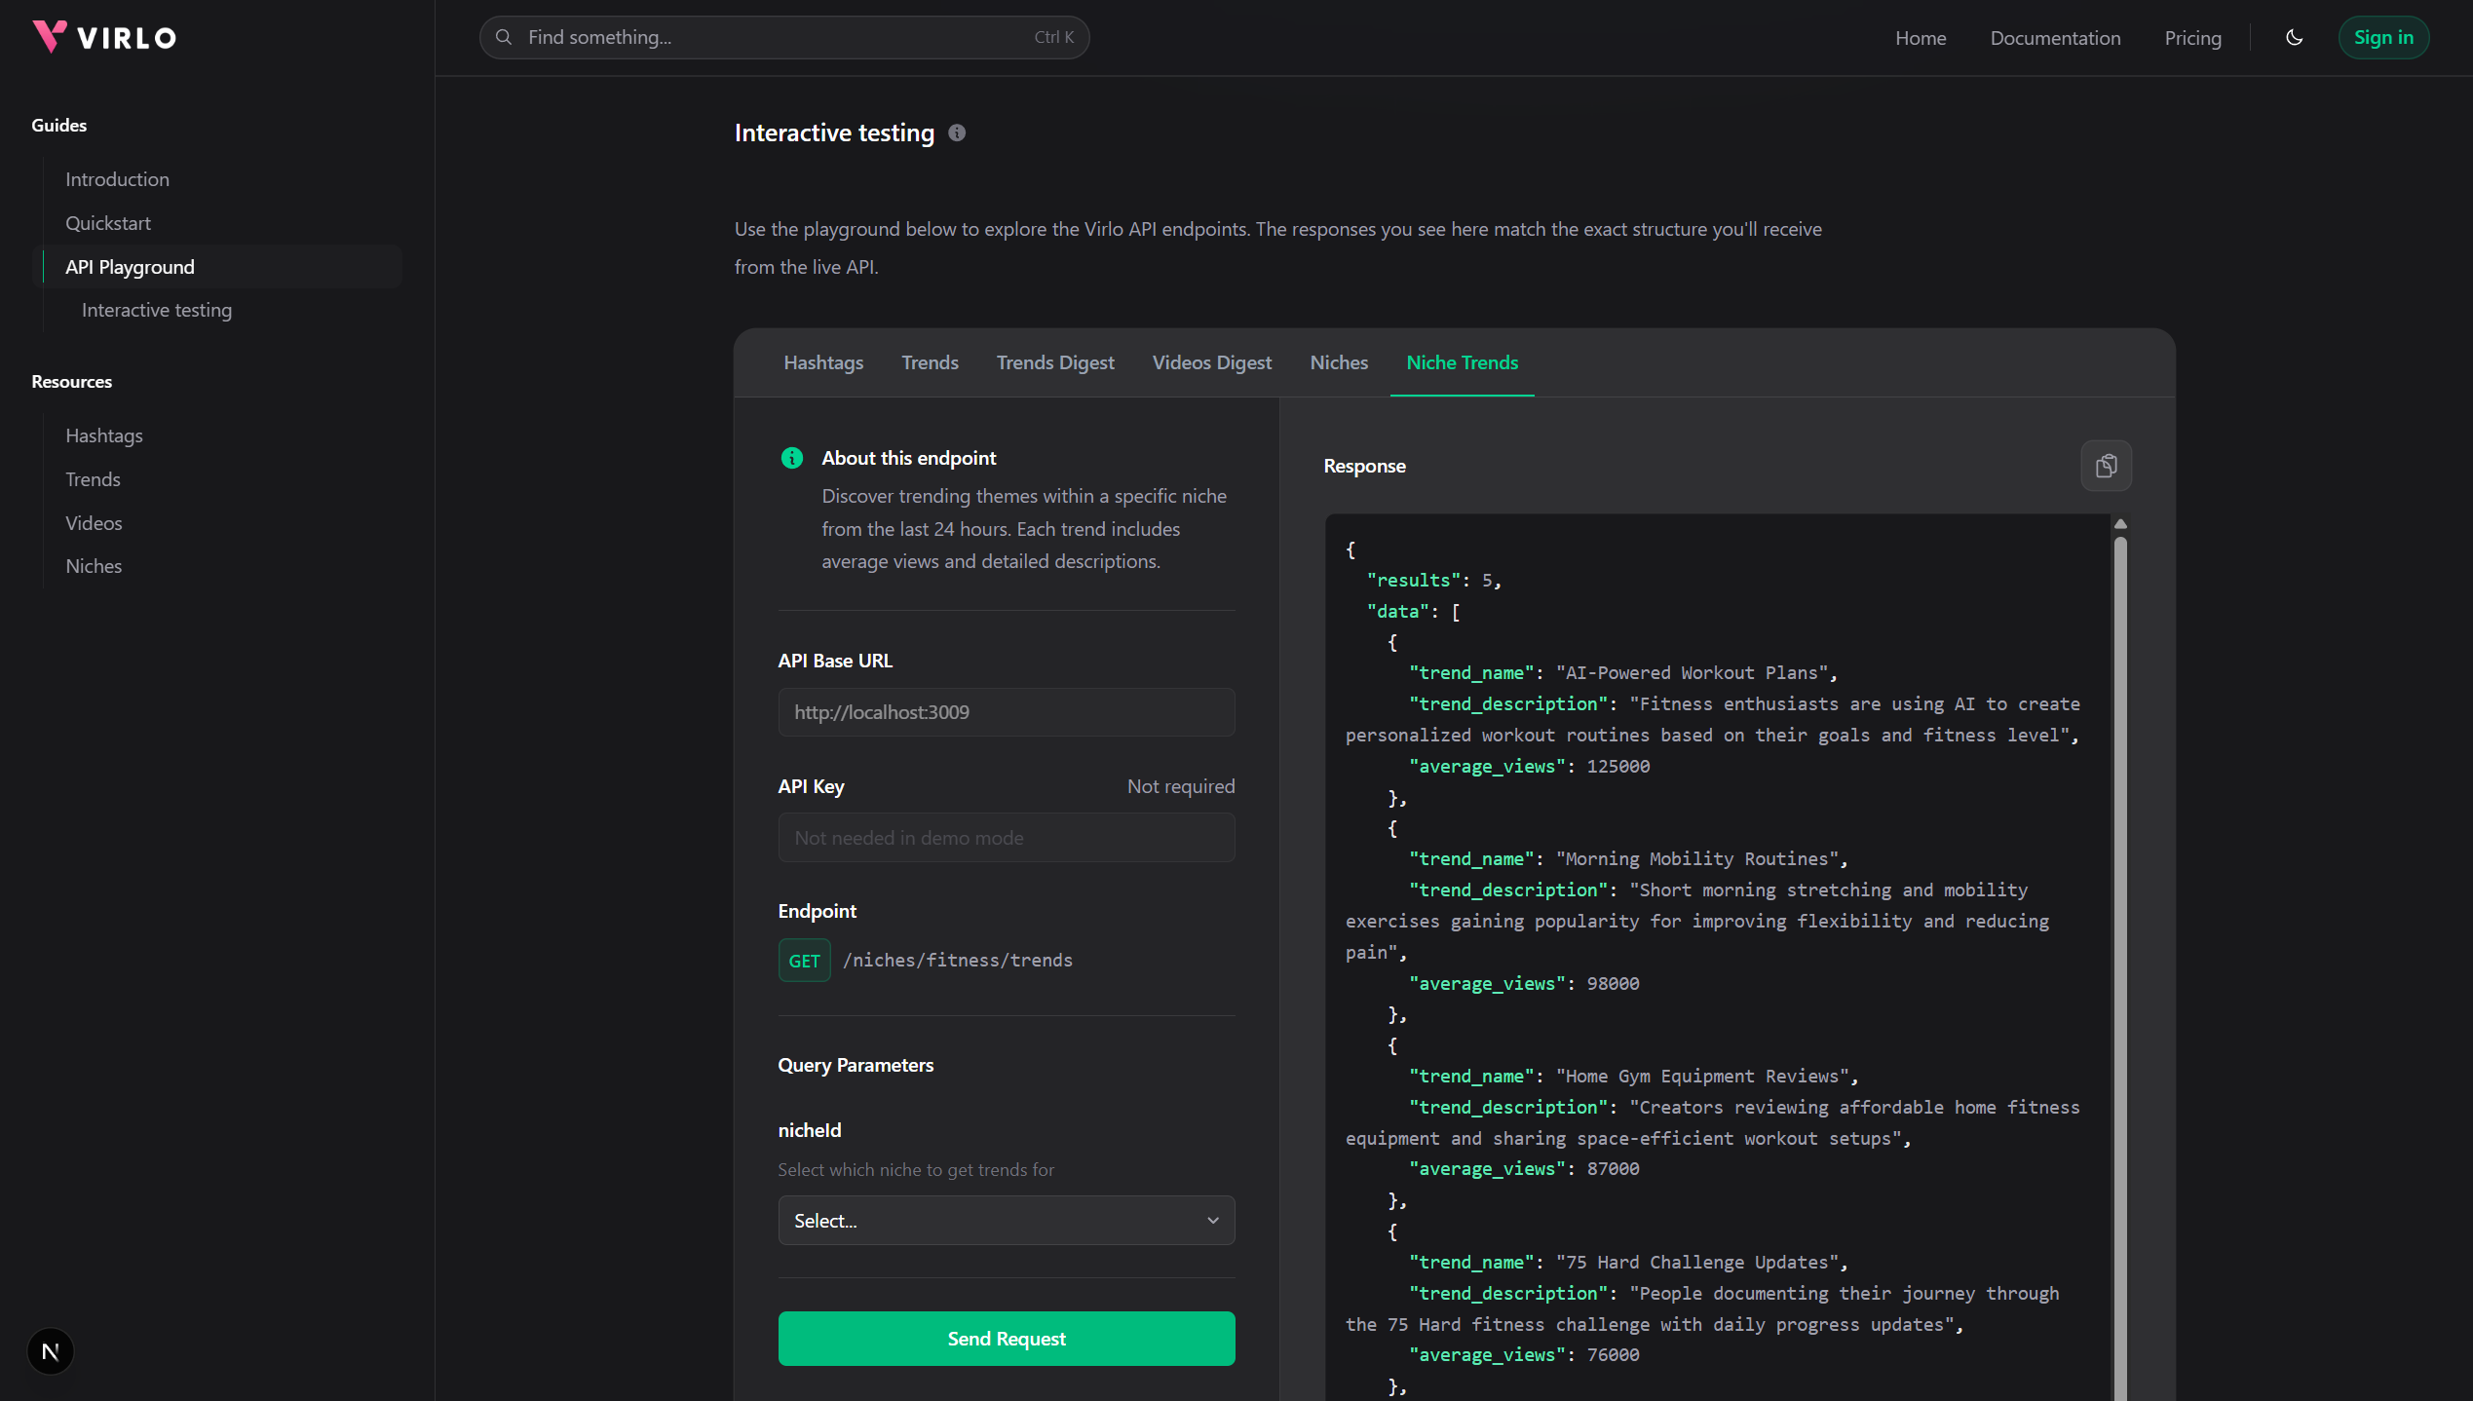2473x1401 pixels.
Task: Switch to the Trends Digest tab
Action: (1054, 362)
